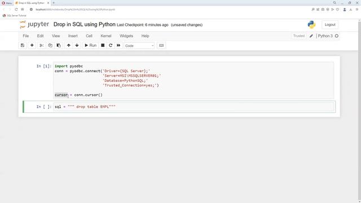Open the browser tab search magnifier icon
This screenshot has height=203, width=361.
point(334,3)
